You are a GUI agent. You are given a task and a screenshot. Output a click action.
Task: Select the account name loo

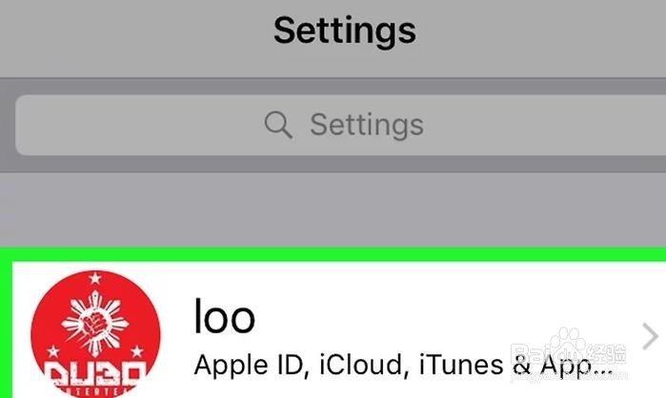coord(224,316)
